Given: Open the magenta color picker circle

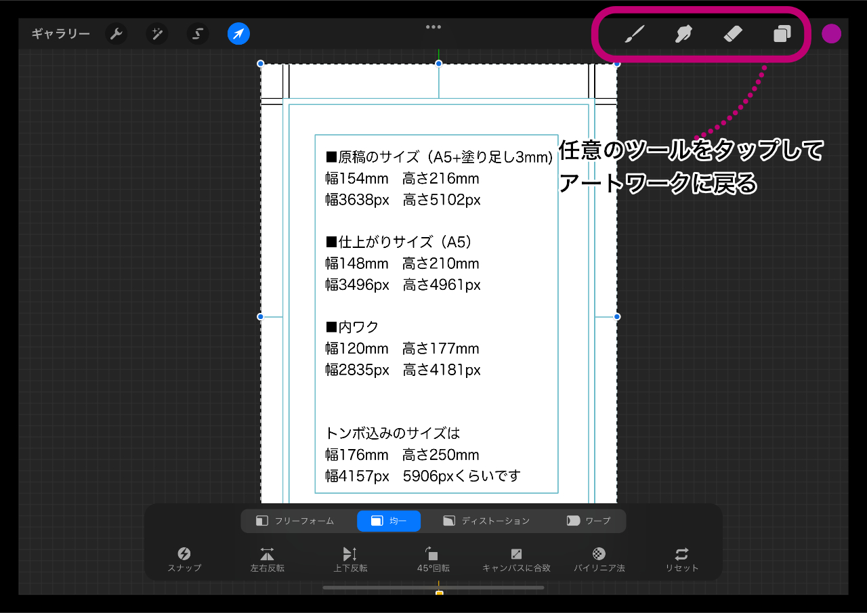Looking at the screenshot, I should (831, 34).
